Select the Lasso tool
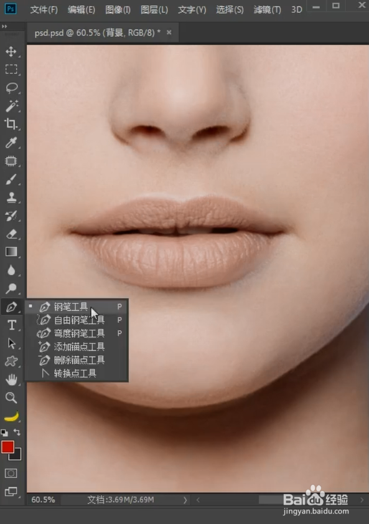Viewport: 369px width, 524px height. pos(11,88)
